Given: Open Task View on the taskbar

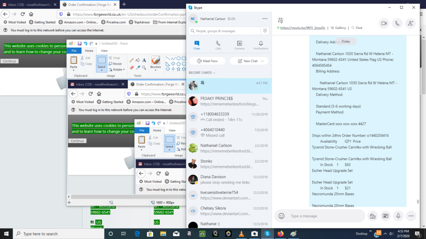Looking at the screenshot, I should click(123, 234).
